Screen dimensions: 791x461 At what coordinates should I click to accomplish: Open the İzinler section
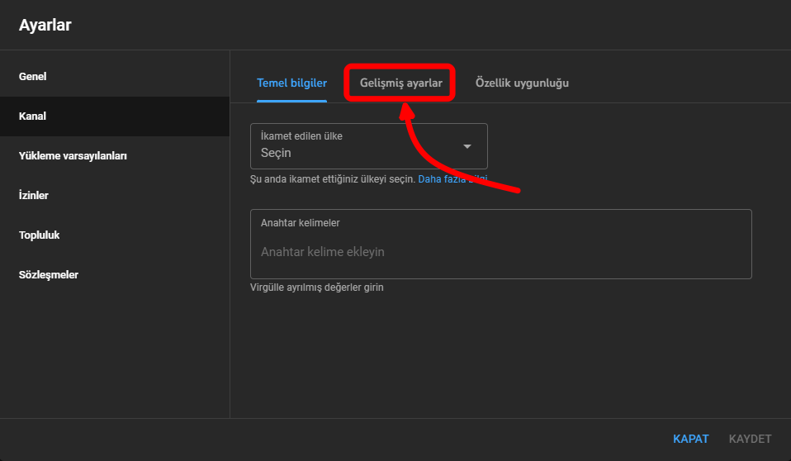tap(34, 196)
